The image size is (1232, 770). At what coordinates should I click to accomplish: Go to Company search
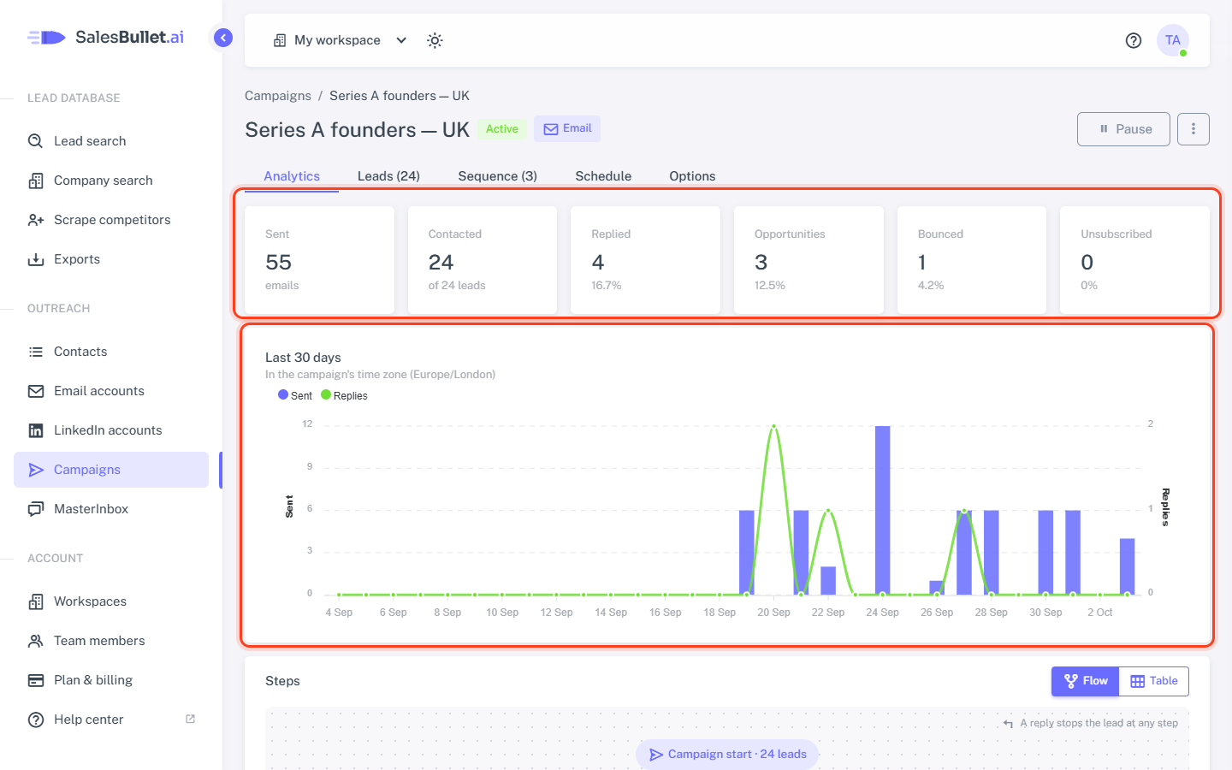click(111, 181)
